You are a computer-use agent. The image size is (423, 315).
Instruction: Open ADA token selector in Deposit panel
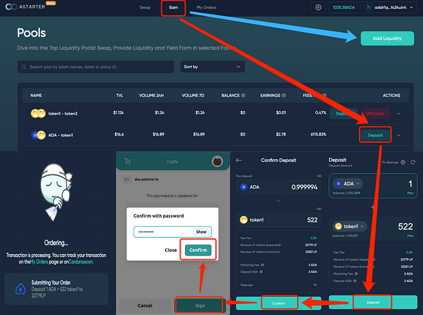click(347, 184)
